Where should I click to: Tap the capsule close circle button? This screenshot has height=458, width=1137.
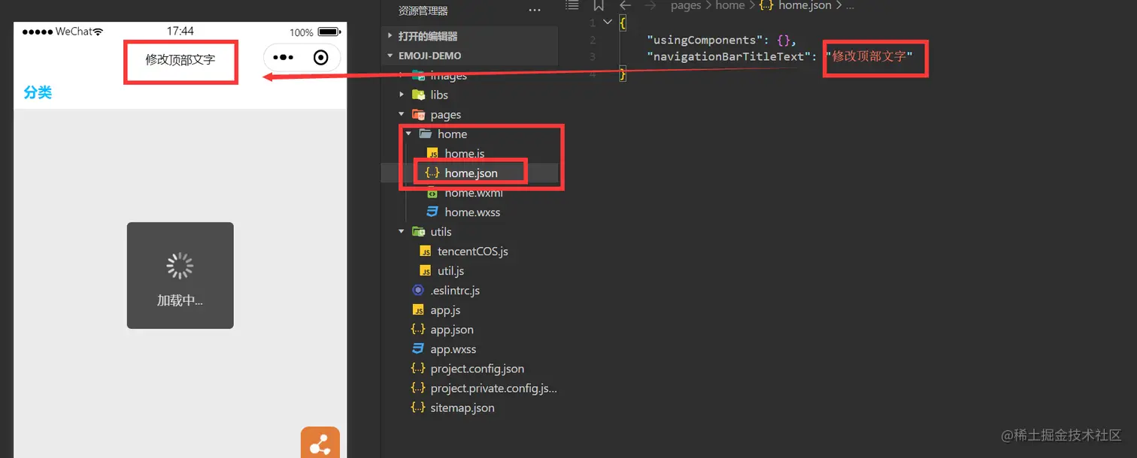321,58
